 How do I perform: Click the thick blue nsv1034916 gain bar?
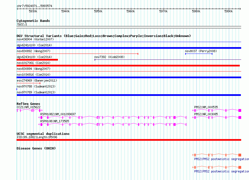point(129,77)
